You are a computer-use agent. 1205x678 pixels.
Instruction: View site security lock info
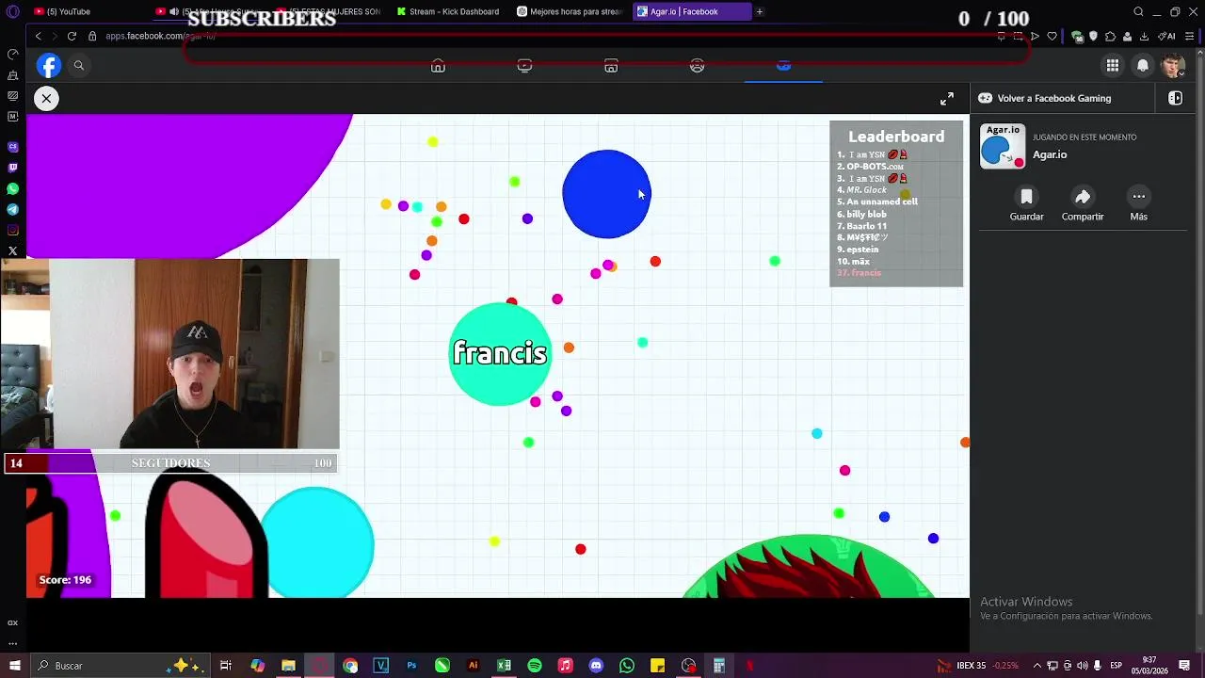[92, 36]
